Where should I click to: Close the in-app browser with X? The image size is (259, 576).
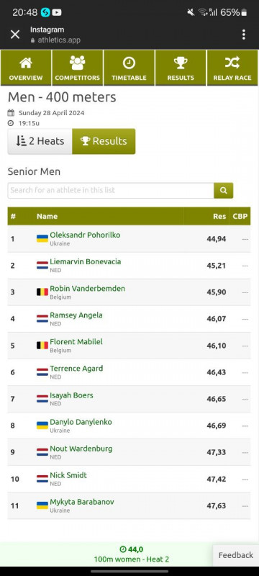coord(15,35)
